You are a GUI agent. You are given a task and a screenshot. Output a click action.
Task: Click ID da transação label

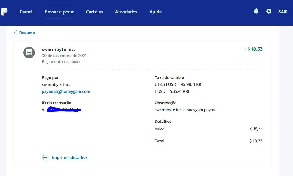tap(57, 103)
